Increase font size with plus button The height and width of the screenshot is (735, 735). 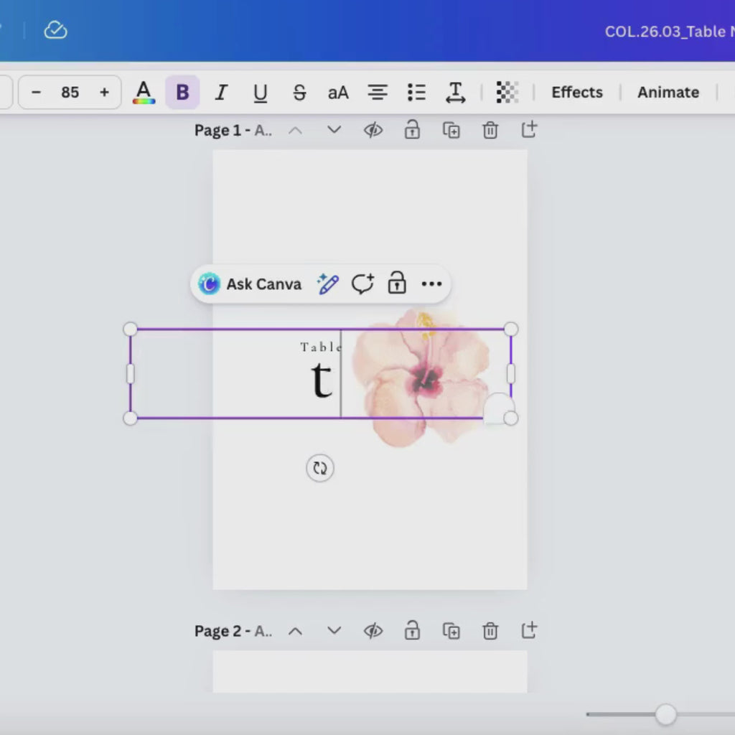point(104,93)
